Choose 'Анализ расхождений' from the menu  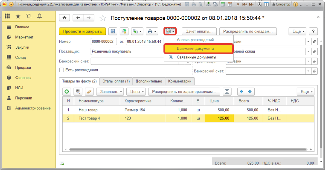[x=195, y=40]
